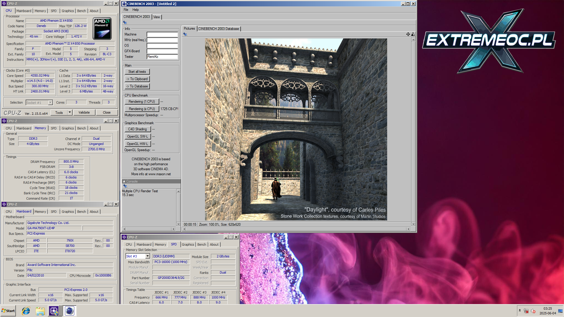This screenshot has width=564, height=317.
Task: Click the zoom triangle icon above picture
Action: tap(413, 34)
